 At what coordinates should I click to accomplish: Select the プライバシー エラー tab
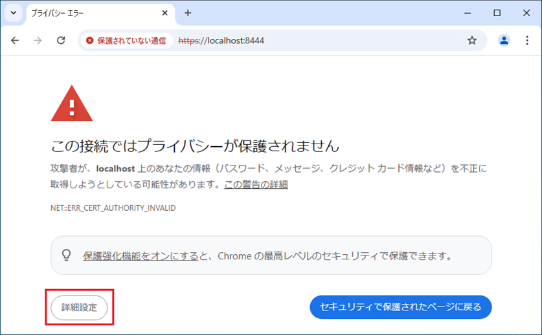click(100, 14)
